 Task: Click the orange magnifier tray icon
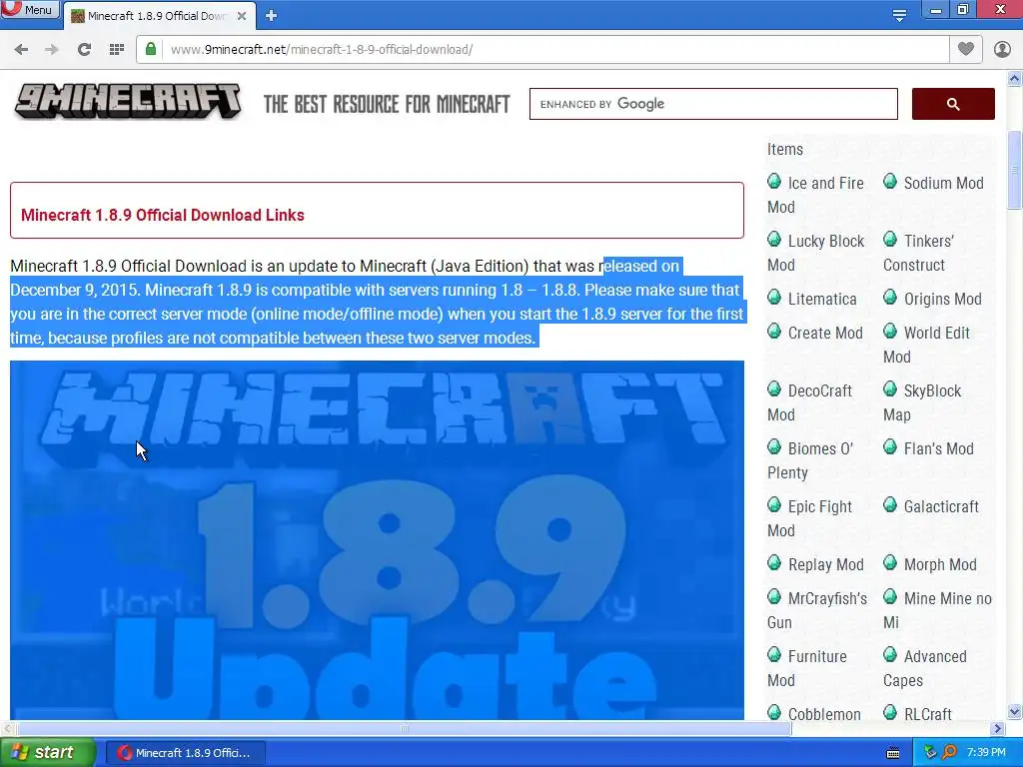click(949, 753)
